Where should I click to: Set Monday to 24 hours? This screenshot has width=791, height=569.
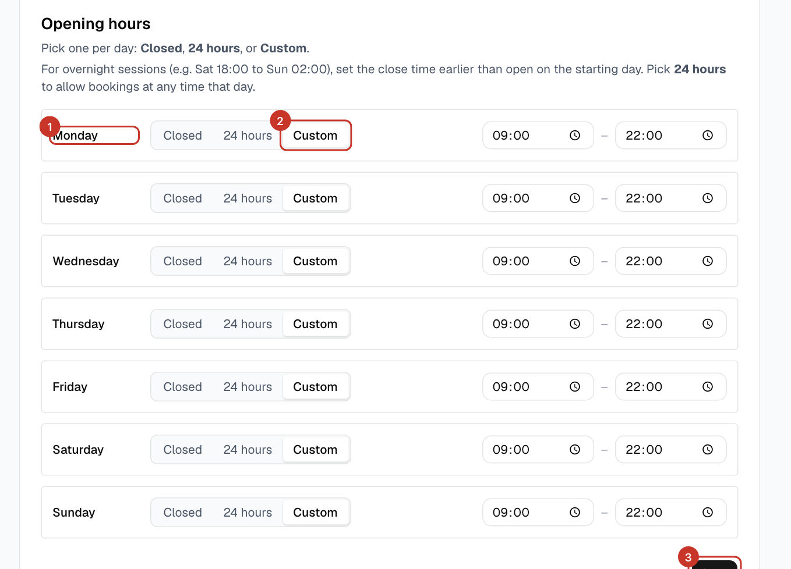[x=248, y=136]
